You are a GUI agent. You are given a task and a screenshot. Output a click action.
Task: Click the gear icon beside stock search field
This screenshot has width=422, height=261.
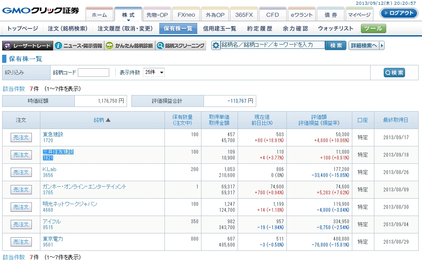[x=216, y=45]
